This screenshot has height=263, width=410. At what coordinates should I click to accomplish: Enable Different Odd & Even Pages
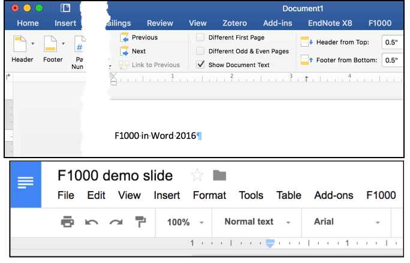pos(200,51)
